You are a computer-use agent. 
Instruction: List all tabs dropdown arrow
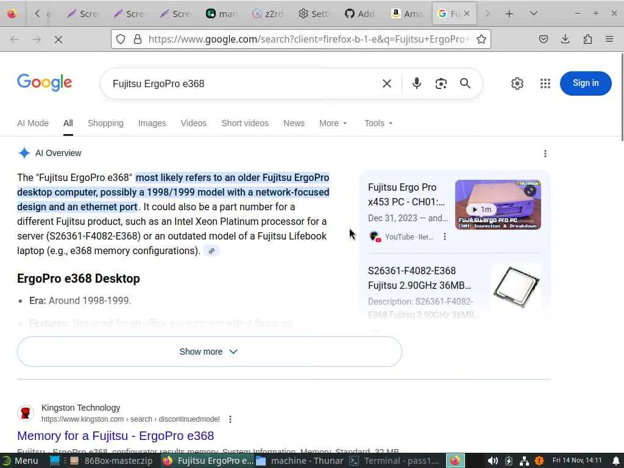coord(534,14)
